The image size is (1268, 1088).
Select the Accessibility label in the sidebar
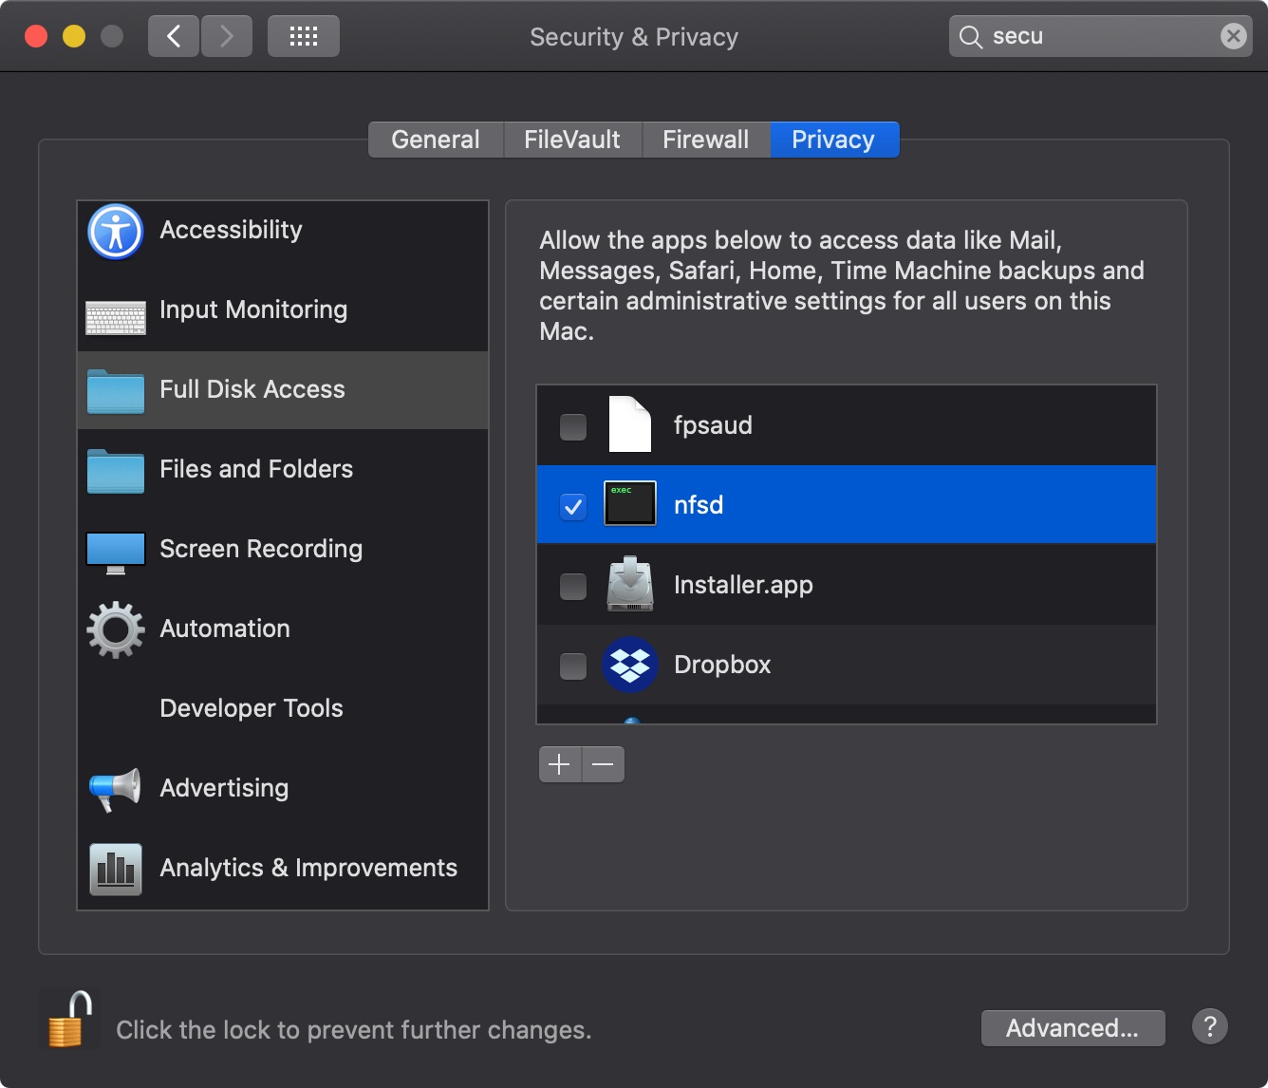click(231, 230)
